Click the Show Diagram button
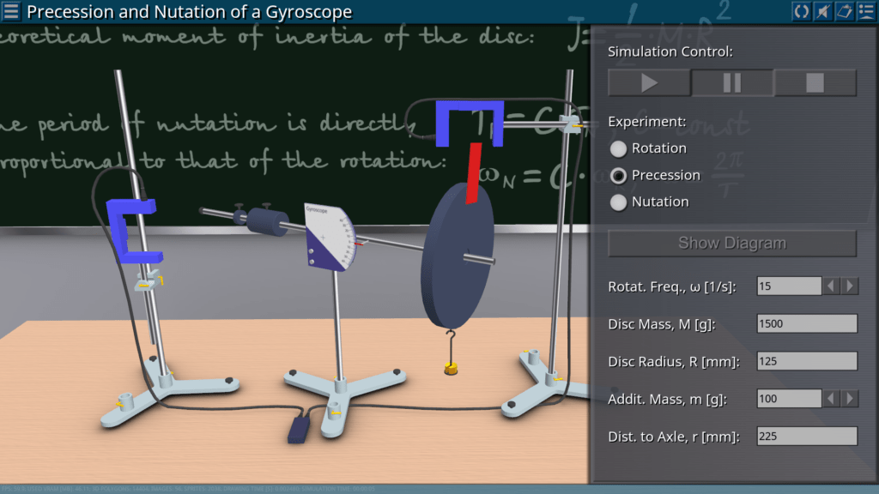This screenshot has width=879, height=494. click(732, 243)
